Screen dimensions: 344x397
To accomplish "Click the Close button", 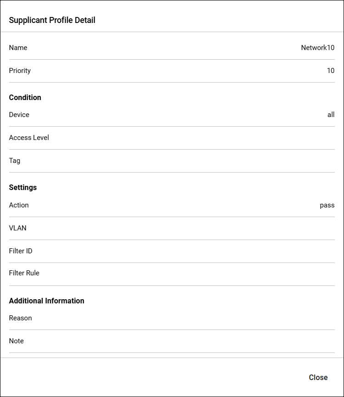I will (x=318, y=377).
